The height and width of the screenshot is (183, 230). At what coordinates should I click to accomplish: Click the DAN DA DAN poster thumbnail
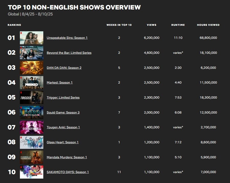pos(31,68)
